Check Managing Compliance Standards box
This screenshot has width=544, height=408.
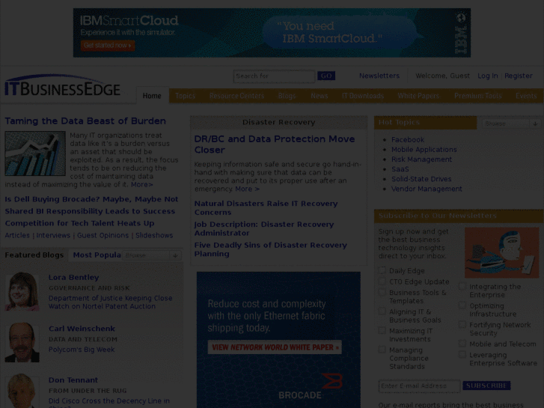coord(382,350)
